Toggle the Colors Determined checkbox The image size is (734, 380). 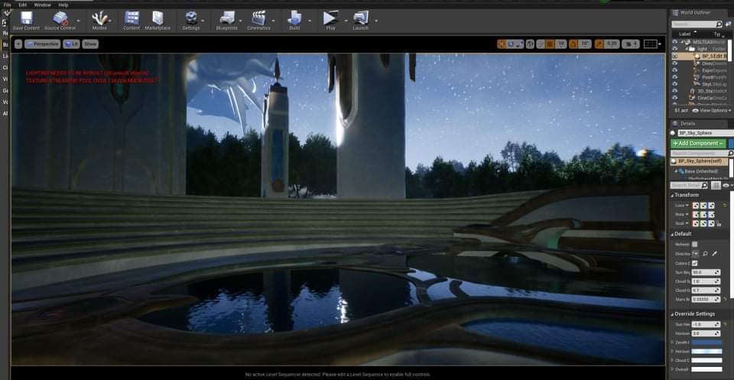(694, 263)
